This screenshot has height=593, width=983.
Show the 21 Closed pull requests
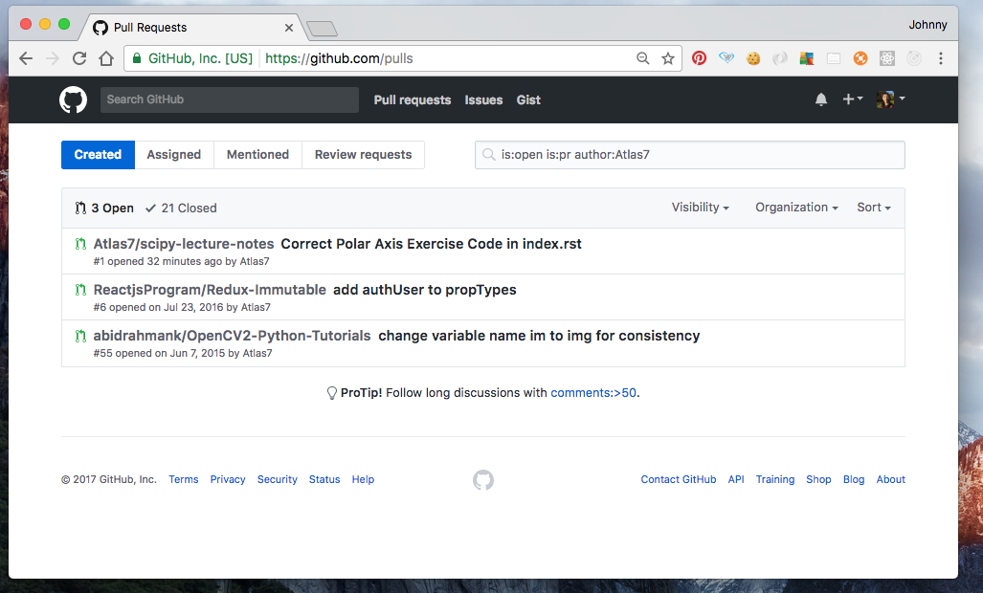pyautogui.click(x=181, y=208)
